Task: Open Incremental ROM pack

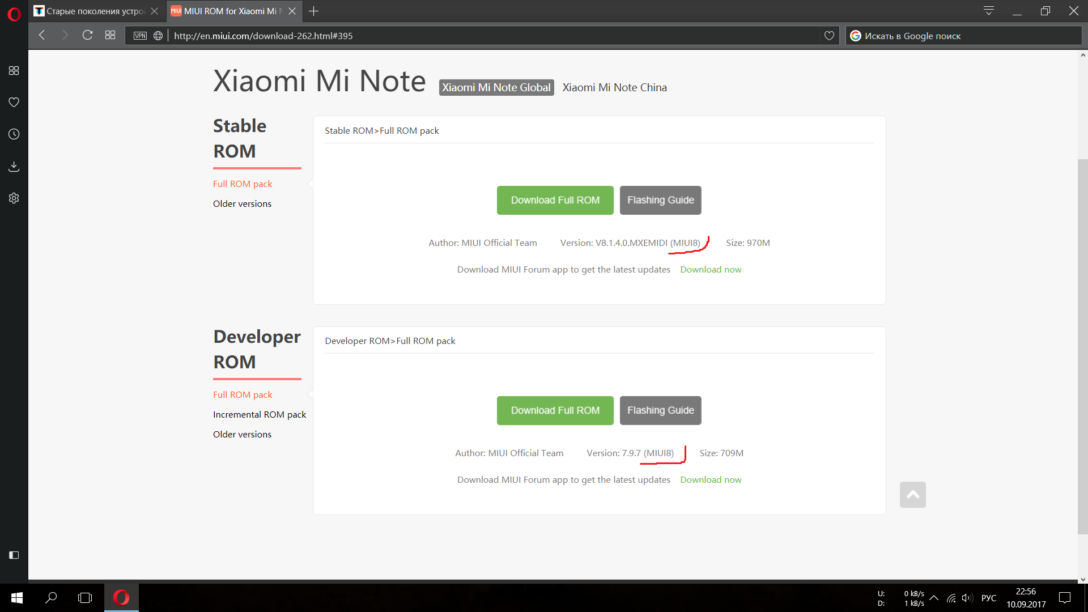Action: (260, 414)
